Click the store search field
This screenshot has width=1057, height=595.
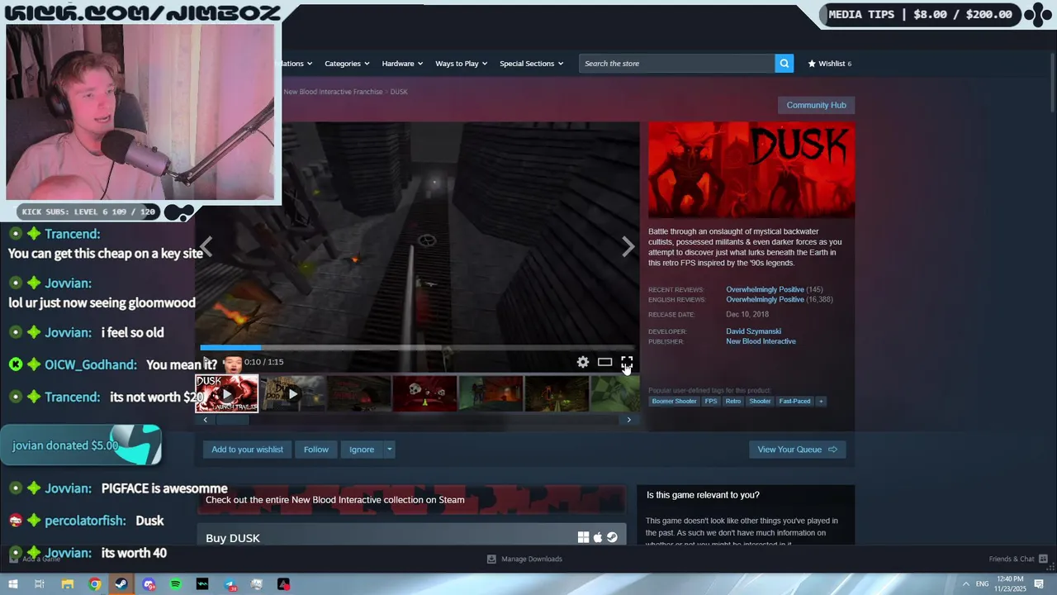(x=676, y=63)
